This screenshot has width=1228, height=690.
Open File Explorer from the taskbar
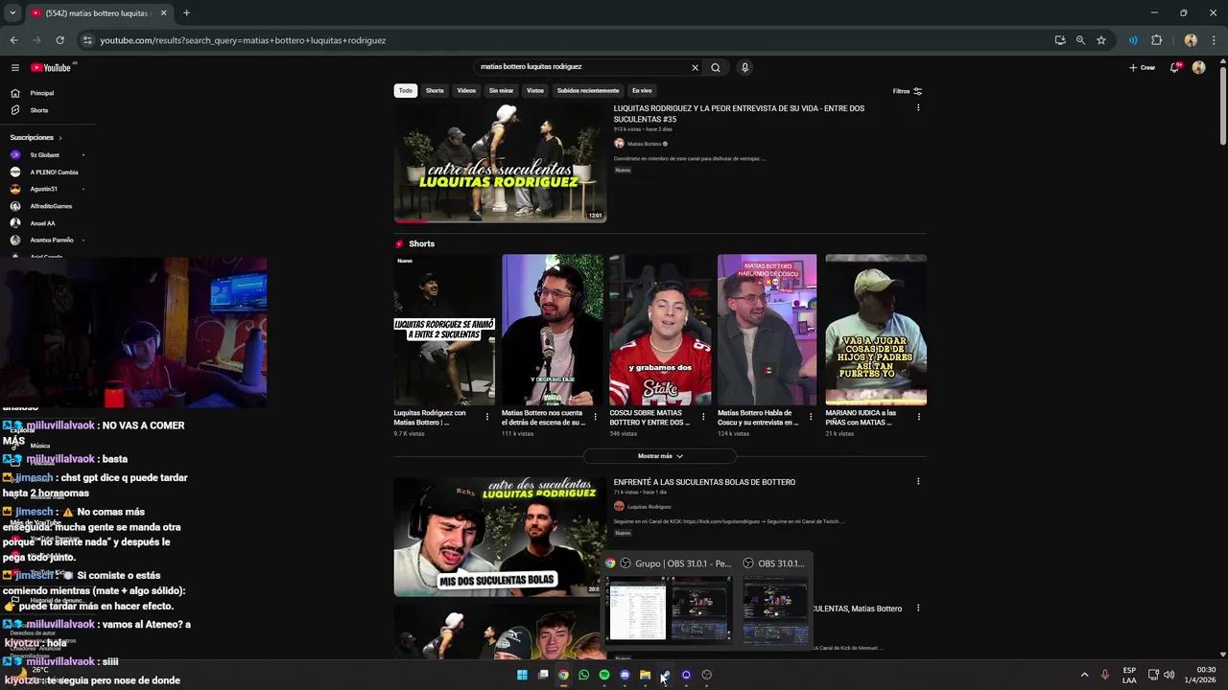tap(645, 675)
